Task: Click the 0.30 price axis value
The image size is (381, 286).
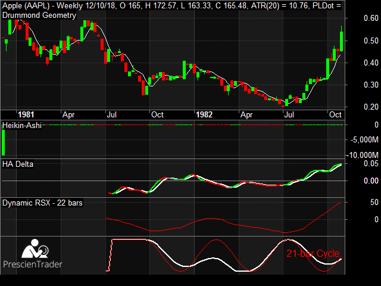Action: click(x=371, y=85)
